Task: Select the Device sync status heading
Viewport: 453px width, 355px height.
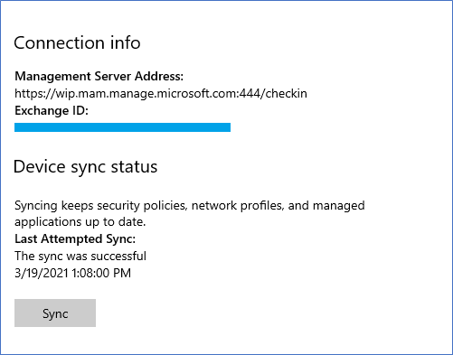Action: 85,167
